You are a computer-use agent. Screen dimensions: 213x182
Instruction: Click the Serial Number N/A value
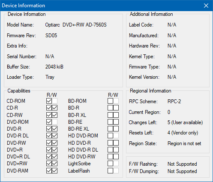(x=50, y=57)
